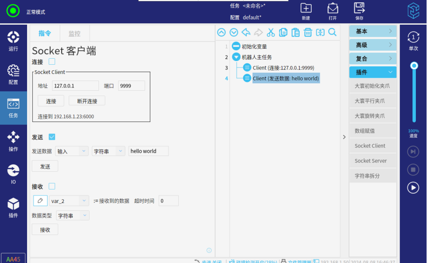427x263 pixels.
Task: Click the 端口 port input field
Action: (x=131, y=86)
